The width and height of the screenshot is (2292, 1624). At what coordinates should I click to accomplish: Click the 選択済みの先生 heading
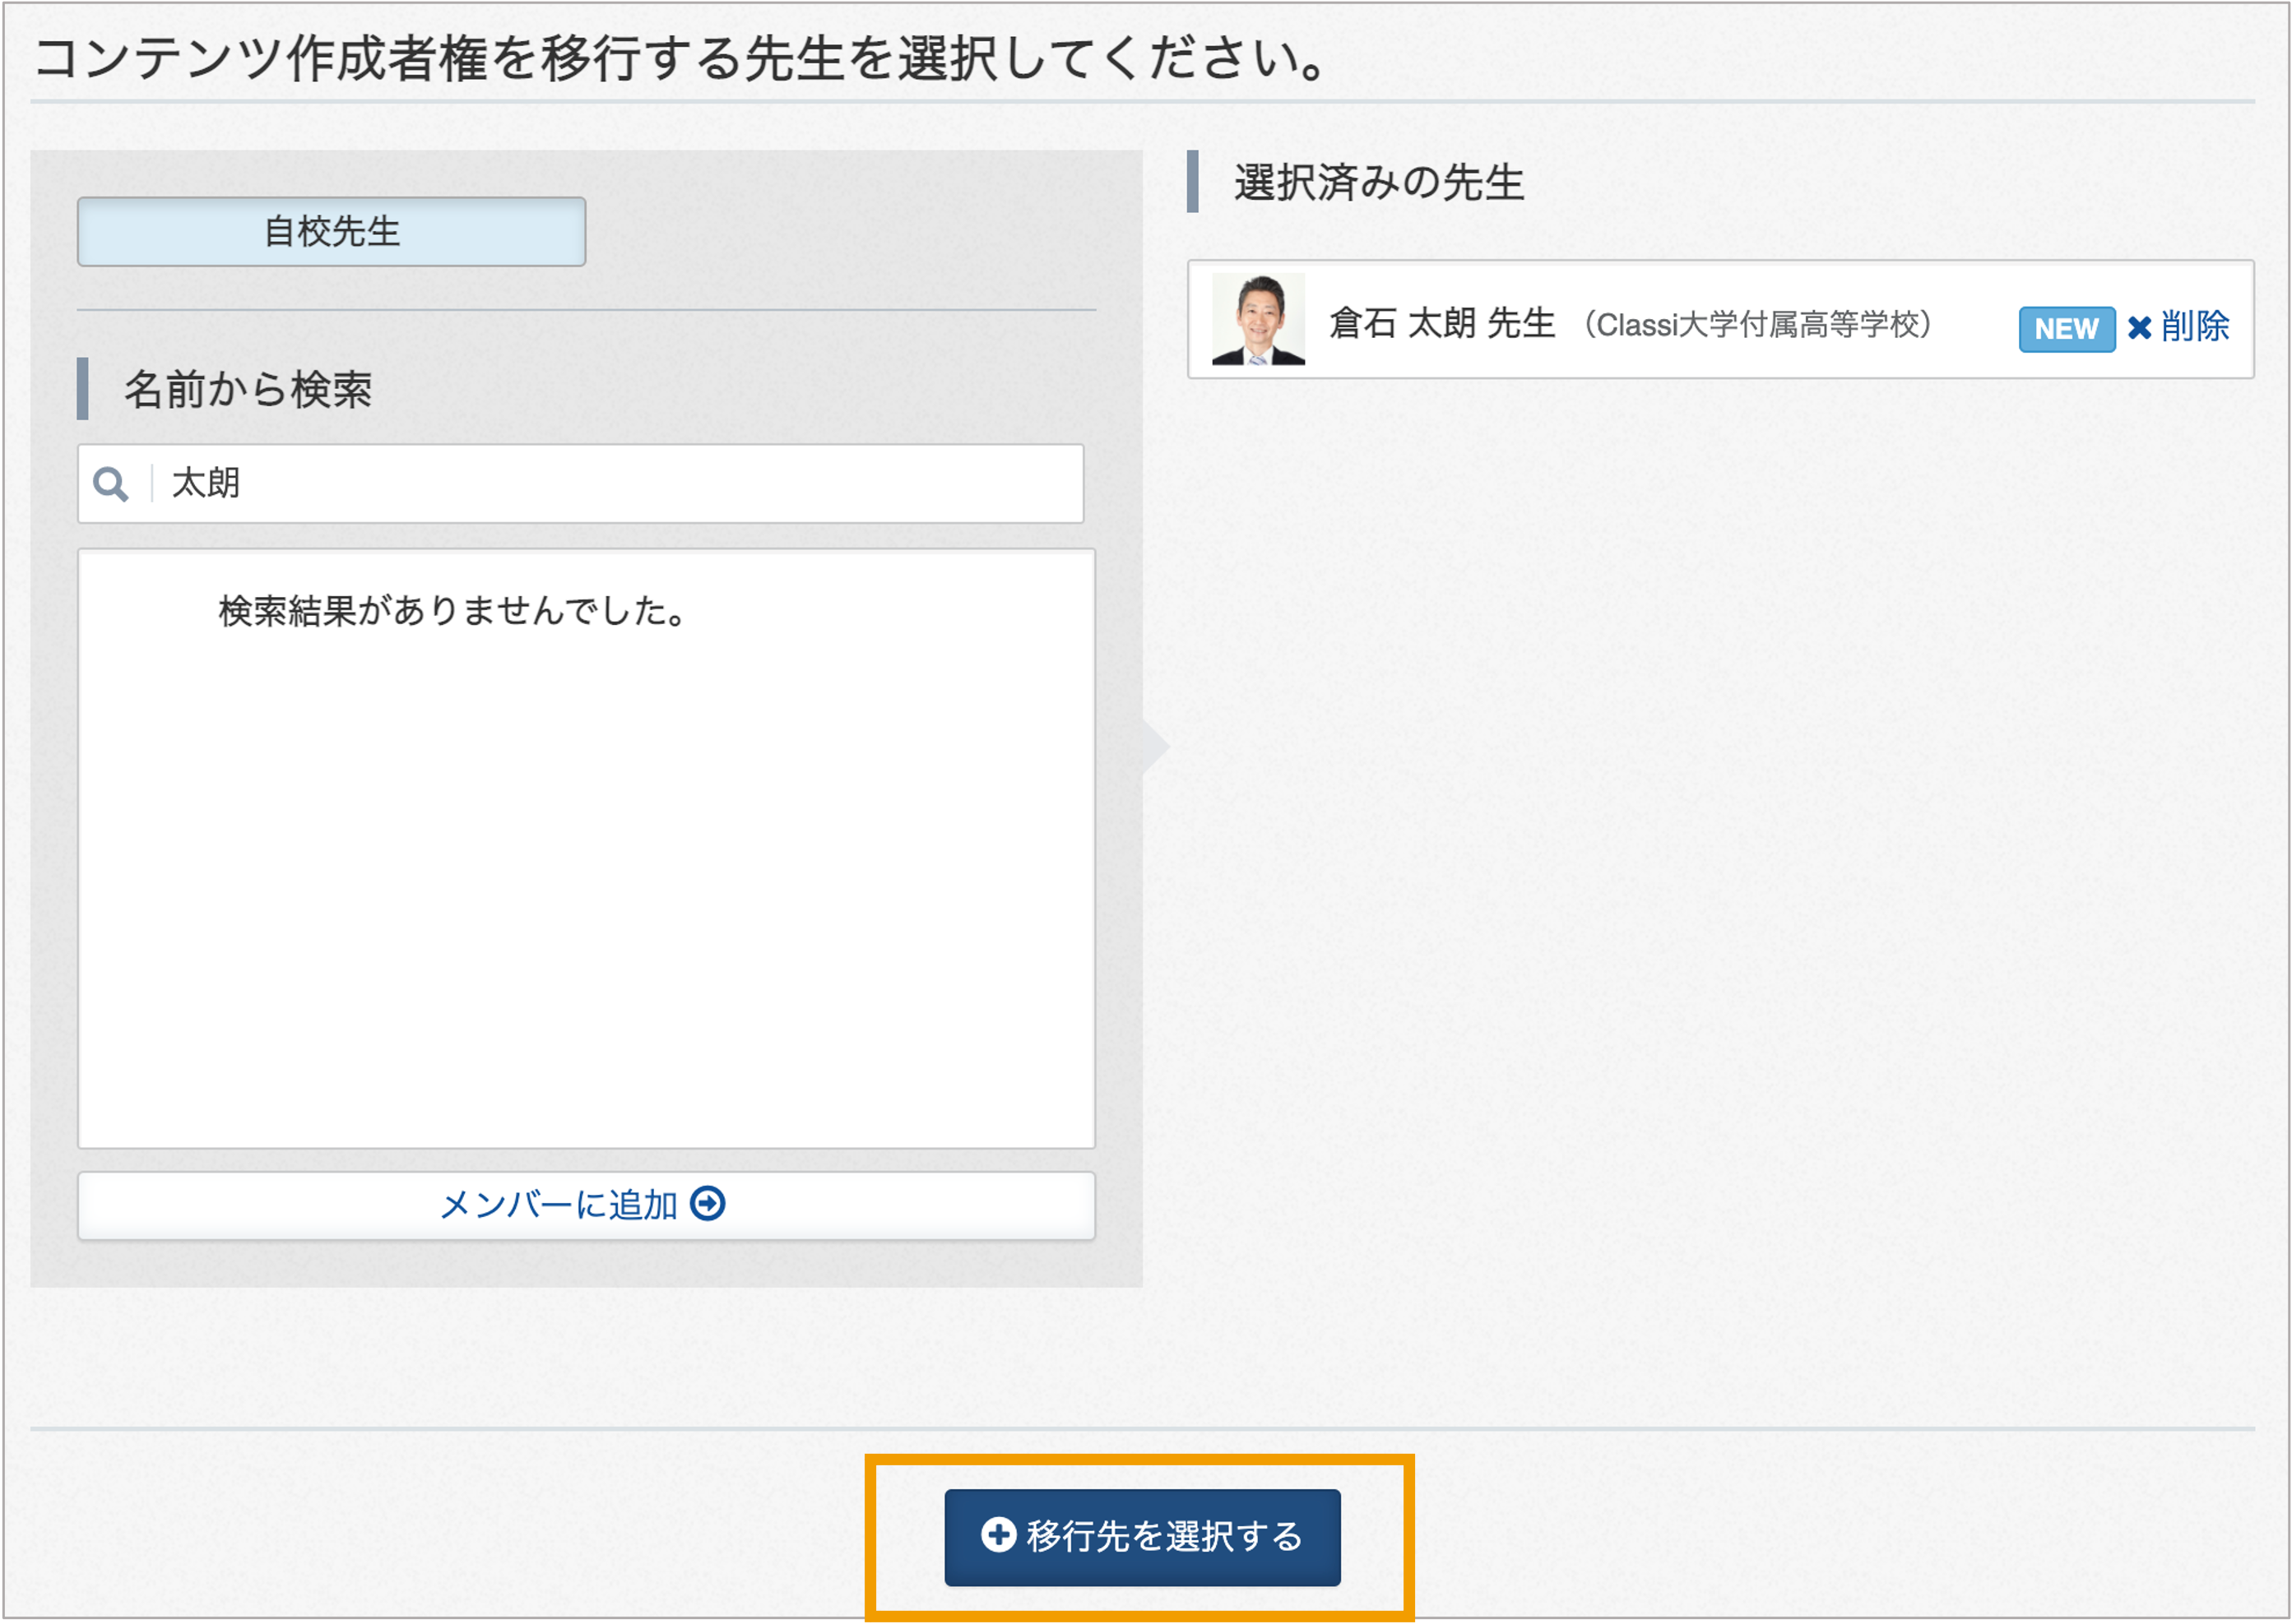(1379, 183)
